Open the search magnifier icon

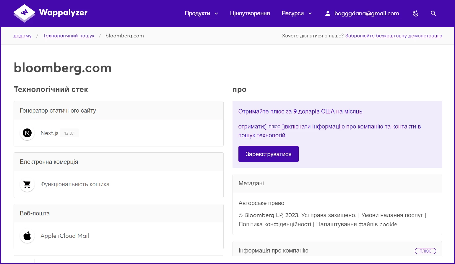pyautogui.click(x=433, y=13)
